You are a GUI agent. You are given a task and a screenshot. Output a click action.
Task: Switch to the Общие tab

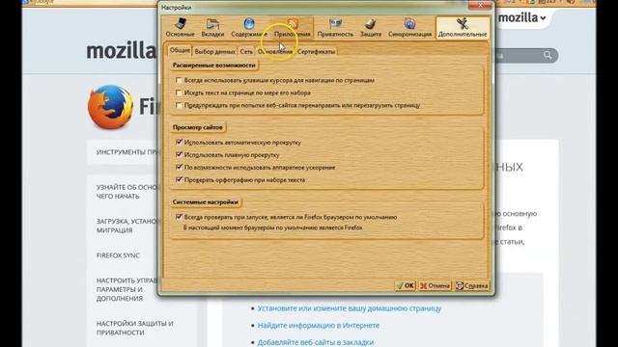180,51
